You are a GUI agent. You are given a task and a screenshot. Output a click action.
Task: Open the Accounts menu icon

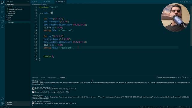[x=2, y=99]
